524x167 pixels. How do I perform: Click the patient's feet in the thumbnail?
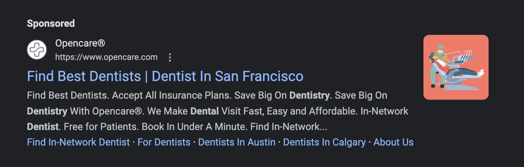coord(480,73)
